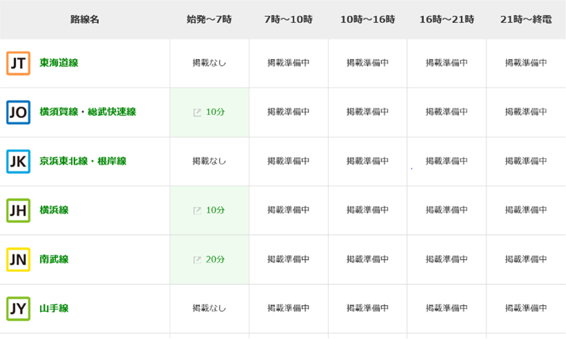This screenshot has height=339, width=566.
Task: Click the external link icon in 横須賀線 row
Action: 197,113
